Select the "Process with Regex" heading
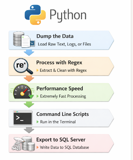 point(59,63)
